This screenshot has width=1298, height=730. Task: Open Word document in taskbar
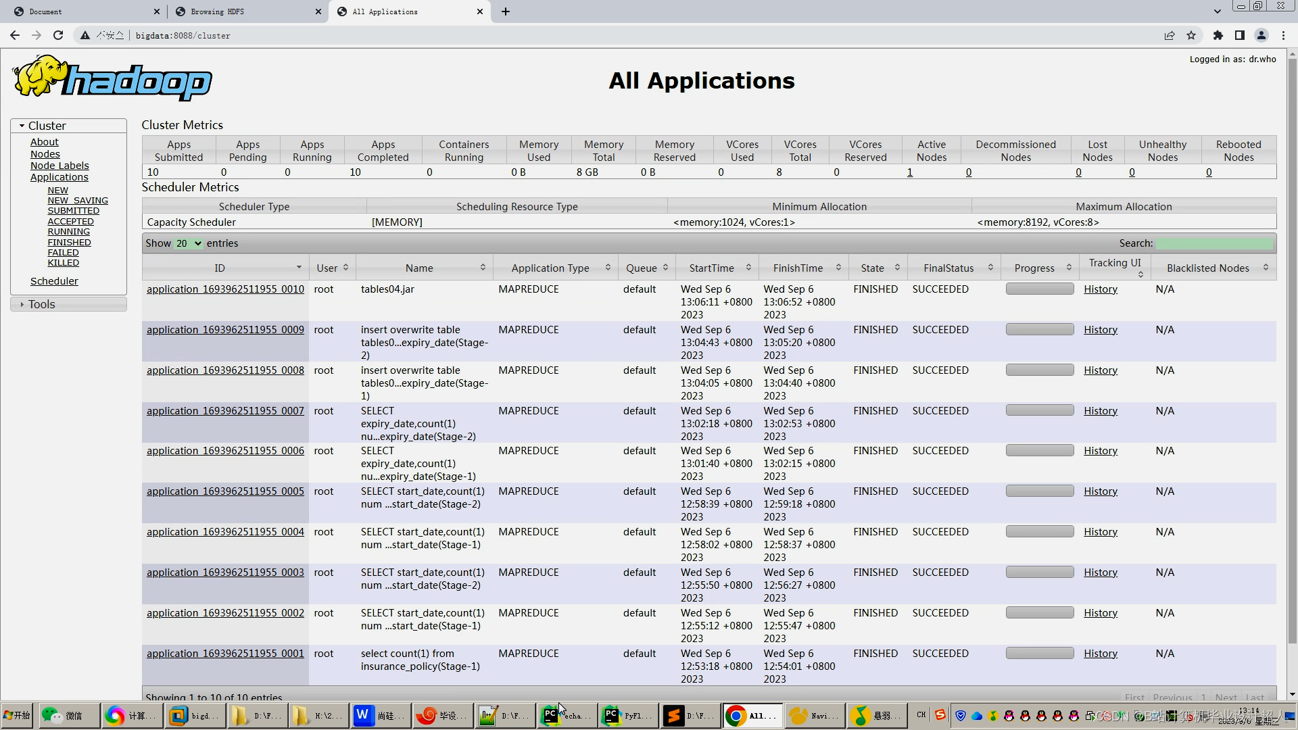pyautogui.click(x=379, y=715)
